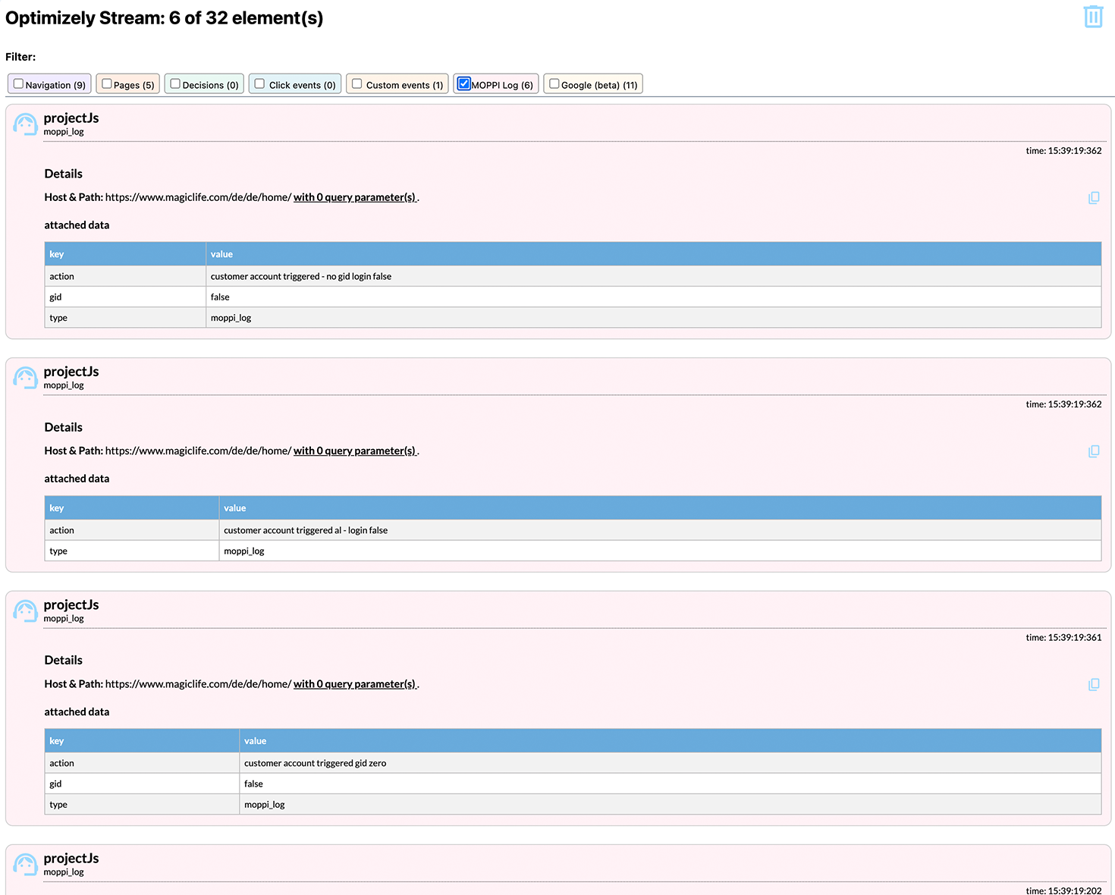The image size is (1115, 895).
Task: Copy details of the third projectJs entry
Action: click(1094, 685)
